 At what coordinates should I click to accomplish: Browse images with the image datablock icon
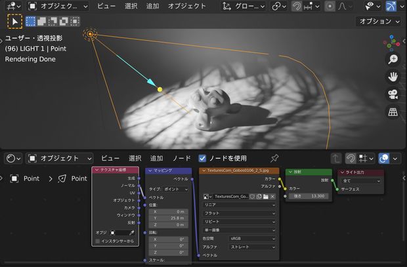(207, 197)
